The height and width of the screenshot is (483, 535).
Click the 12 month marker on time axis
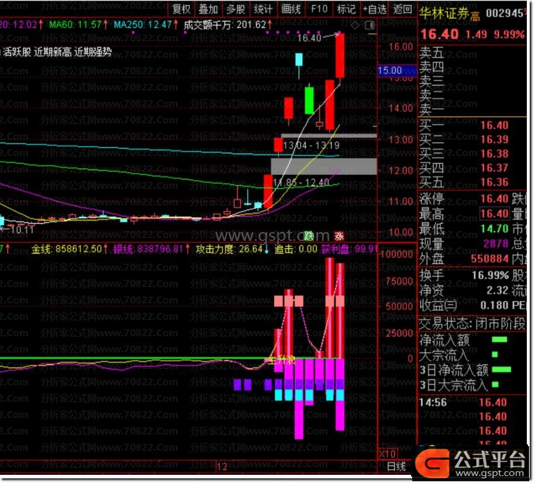click(222, 467)
